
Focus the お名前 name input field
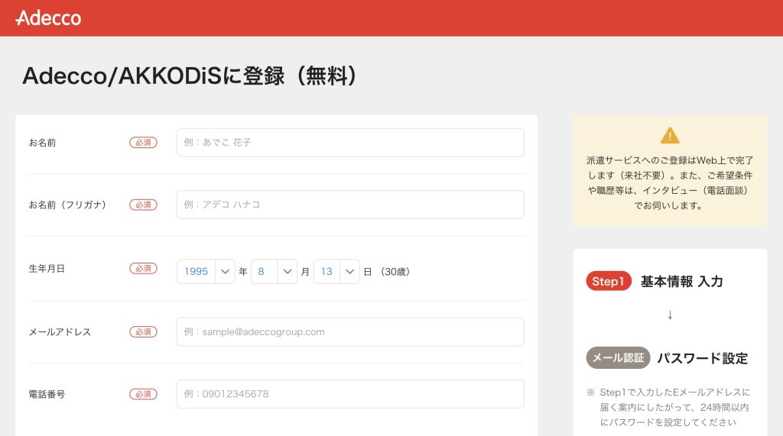(350, 143)
